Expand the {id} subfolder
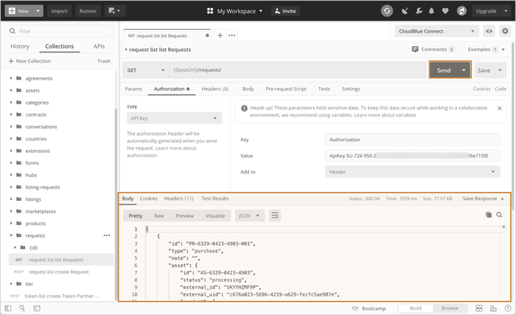Screen dimensions: 516x315 [x=15, y=247]
